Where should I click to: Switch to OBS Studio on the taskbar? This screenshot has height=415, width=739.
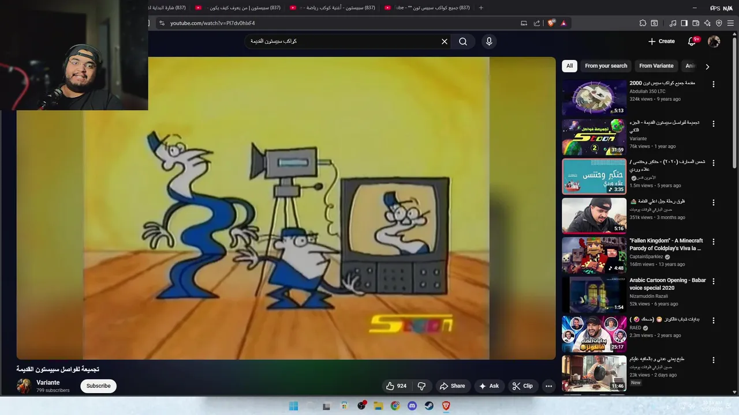coord(361,406)
